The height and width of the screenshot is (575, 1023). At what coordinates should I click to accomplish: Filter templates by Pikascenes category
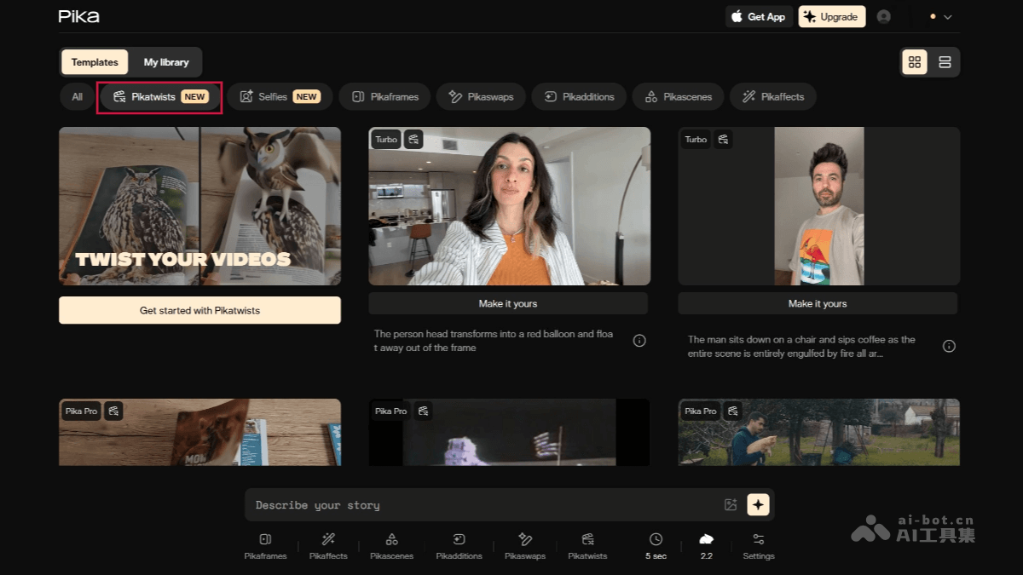click(x=678, y=97)
